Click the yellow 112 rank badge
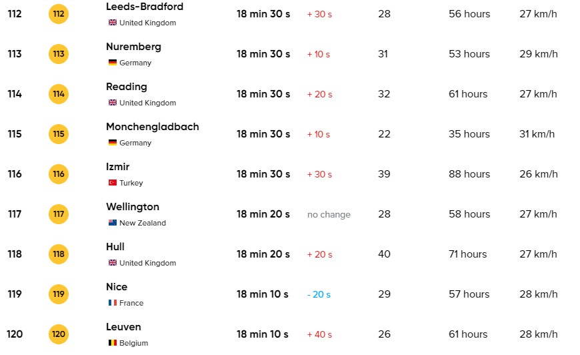Image resolution: width=580 pixels, height=355 pixels. [59, 14]
